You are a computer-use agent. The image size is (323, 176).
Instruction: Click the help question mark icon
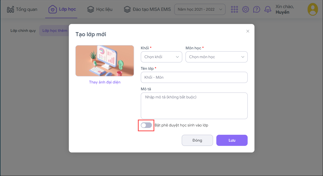[257, 10]
